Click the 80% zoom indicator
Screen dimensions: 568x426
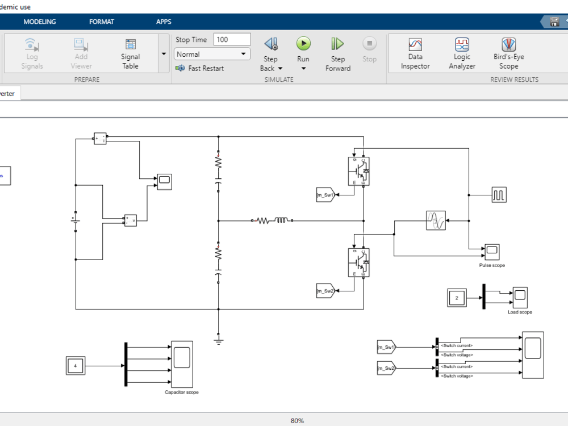(x=296, y=420)
